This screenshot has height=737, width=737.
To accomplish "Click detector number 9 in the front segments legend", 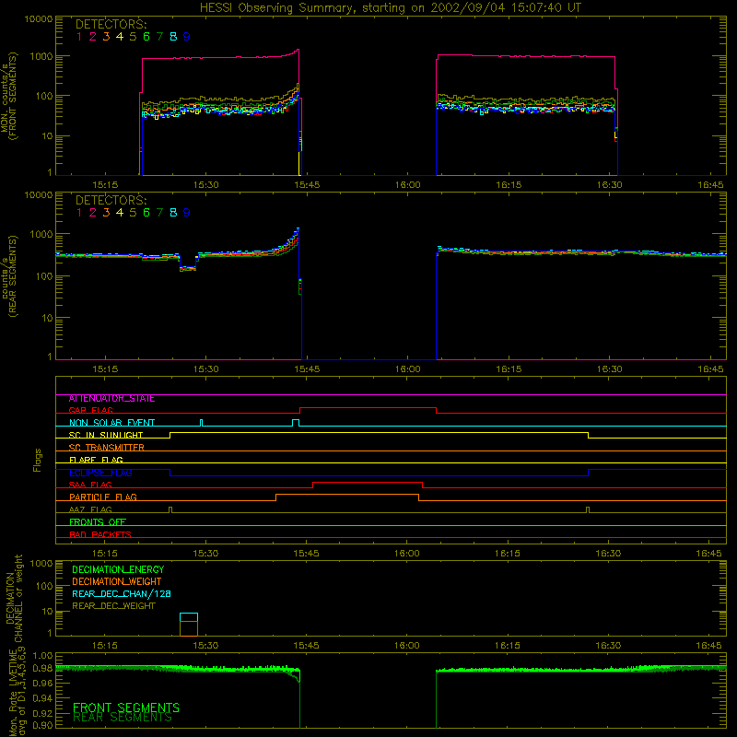I will pyautogui.click(x=187, y=37).
